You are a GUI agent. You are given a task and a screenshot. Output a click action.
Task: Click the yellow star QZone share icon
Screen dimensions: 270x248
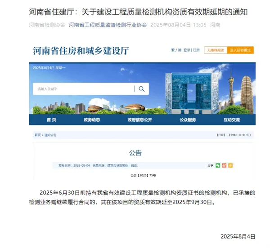230,165
